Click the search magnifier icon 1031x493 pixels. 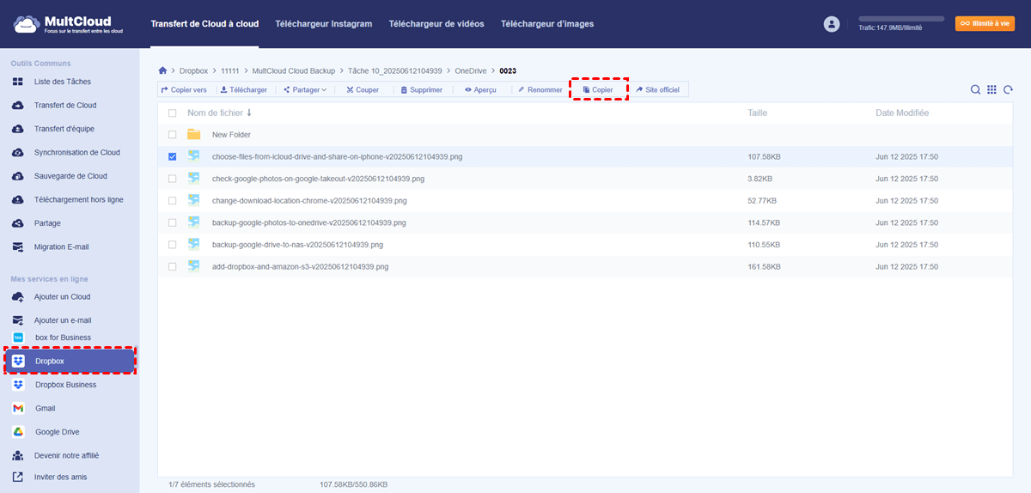coord(975,90)
